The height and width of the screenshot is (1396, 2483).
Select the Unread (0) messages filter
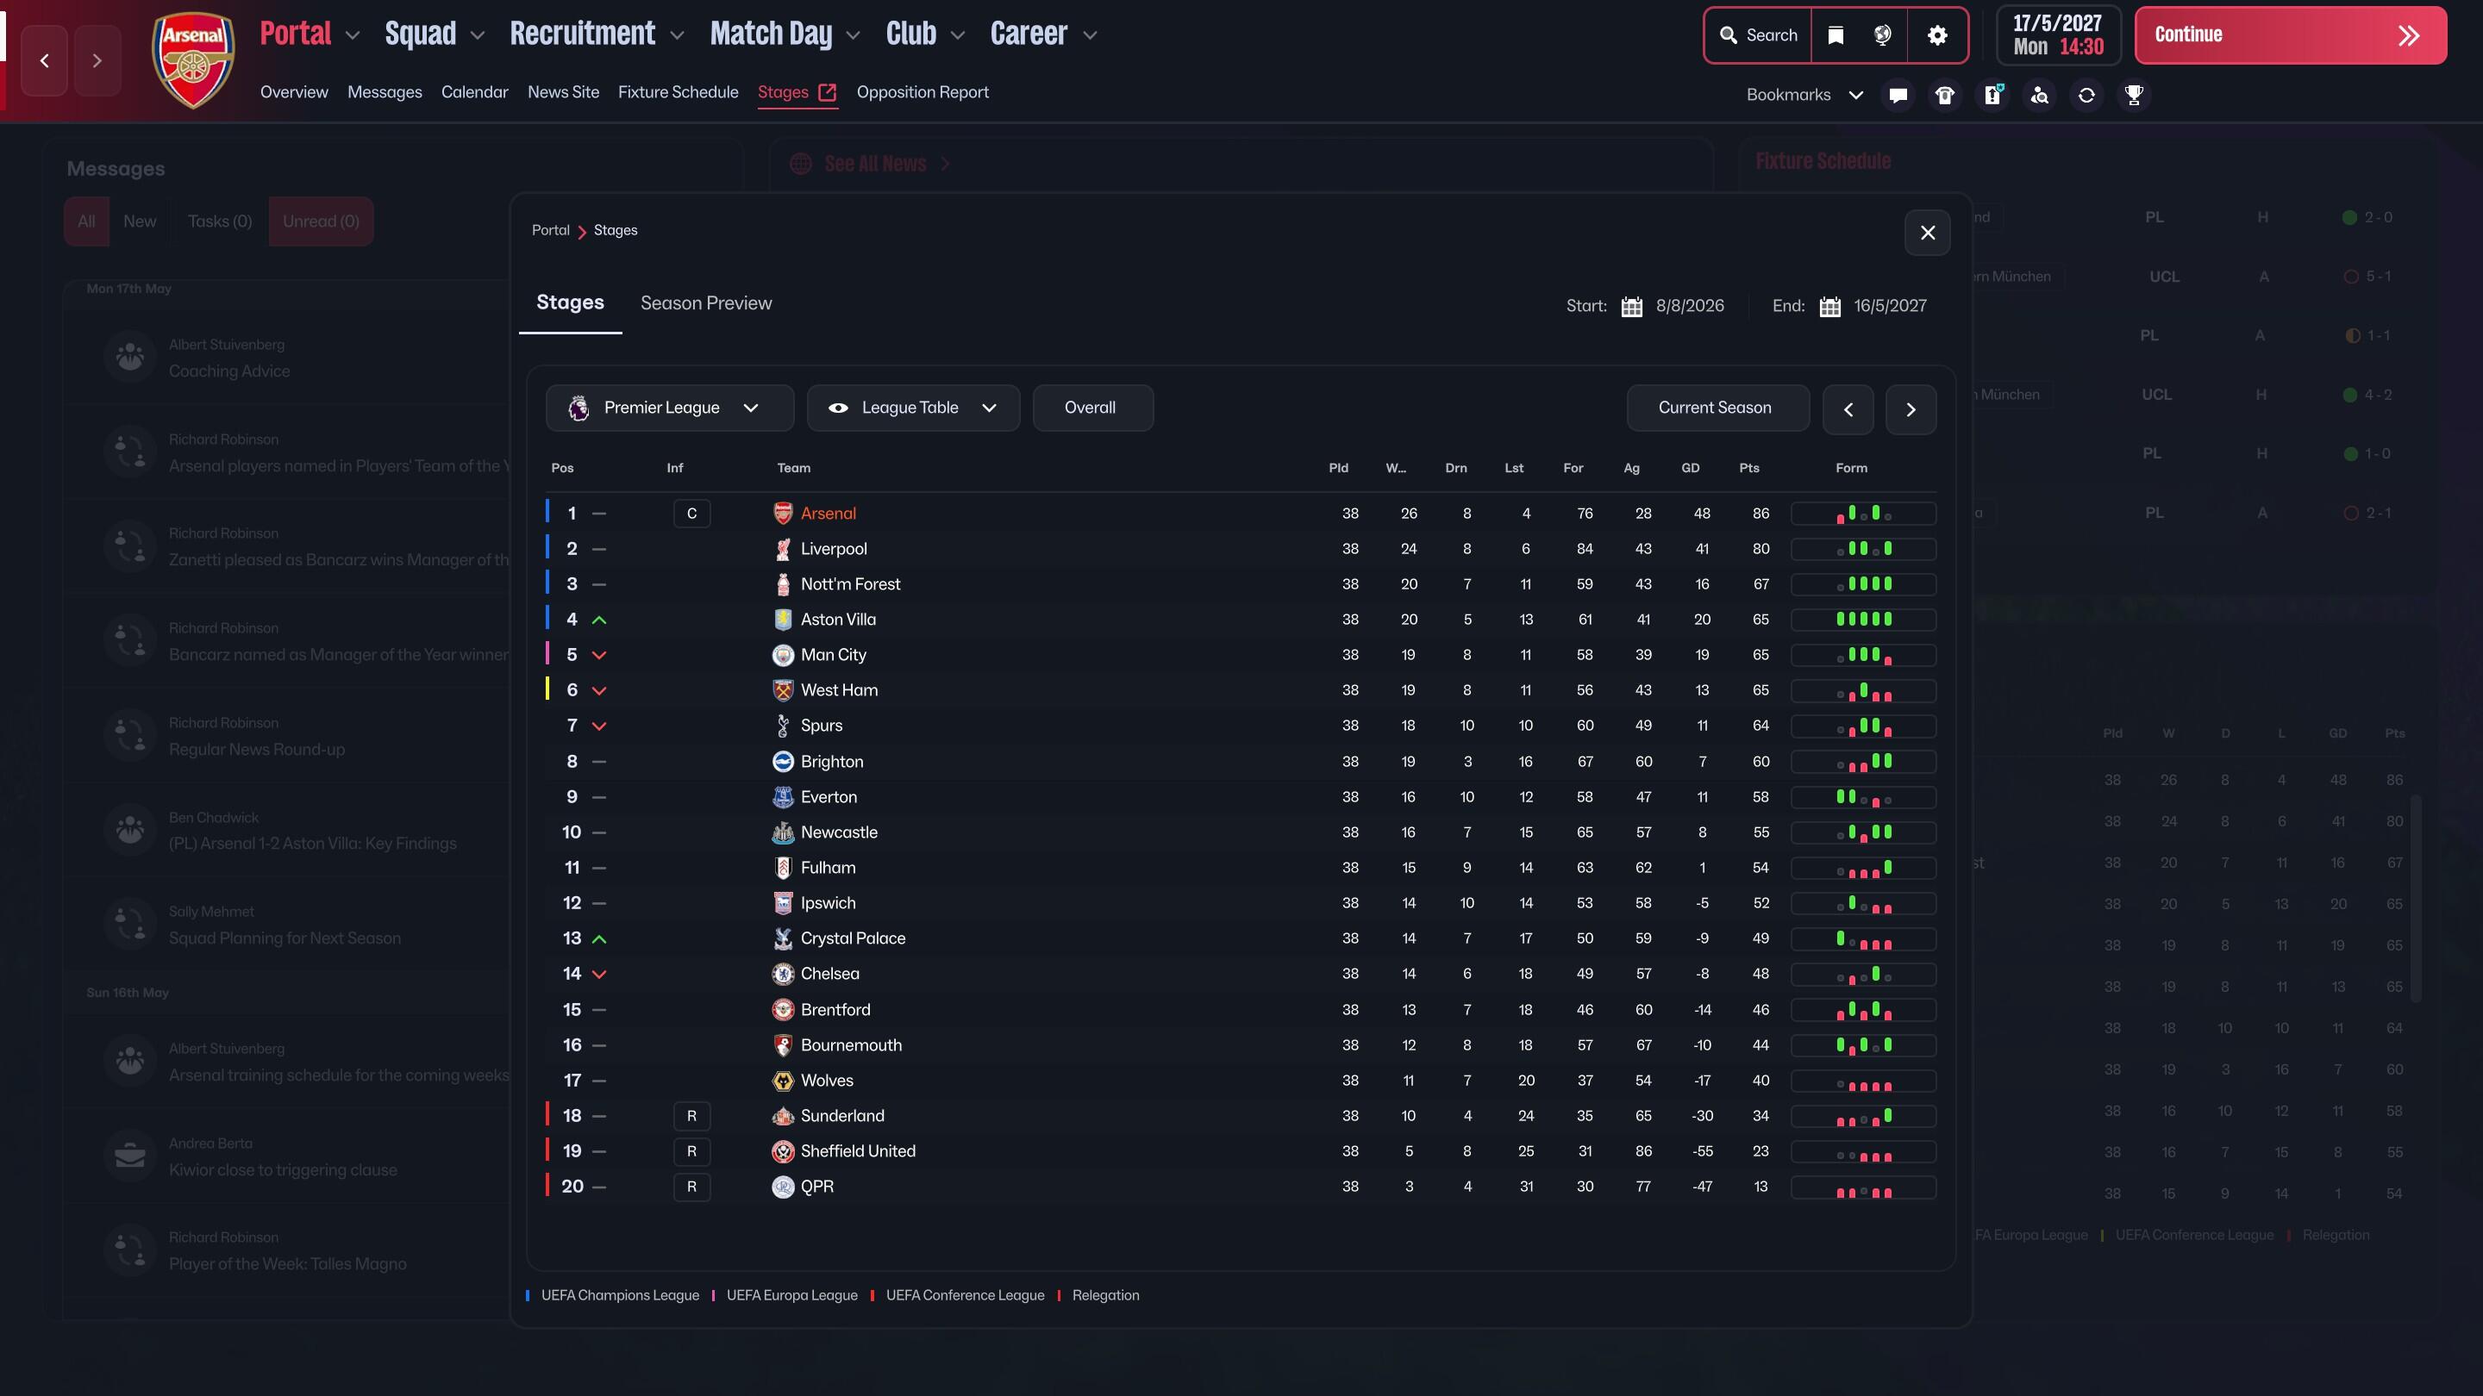click(x=321, y=221)
